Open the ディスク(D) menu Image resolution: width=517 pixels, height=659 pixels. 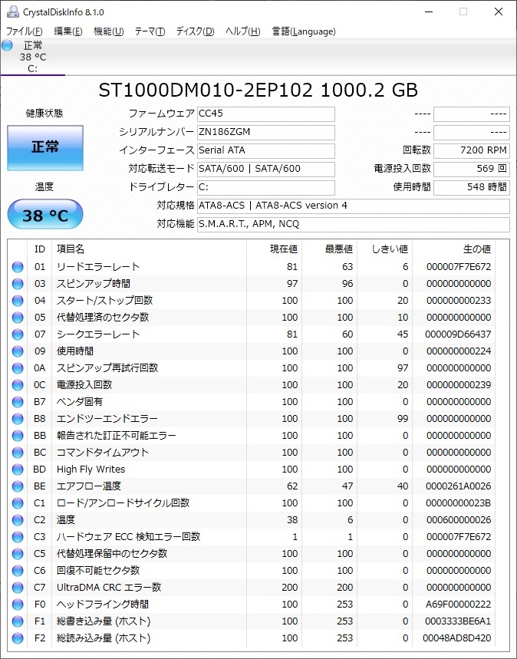[x=195, y=31]
